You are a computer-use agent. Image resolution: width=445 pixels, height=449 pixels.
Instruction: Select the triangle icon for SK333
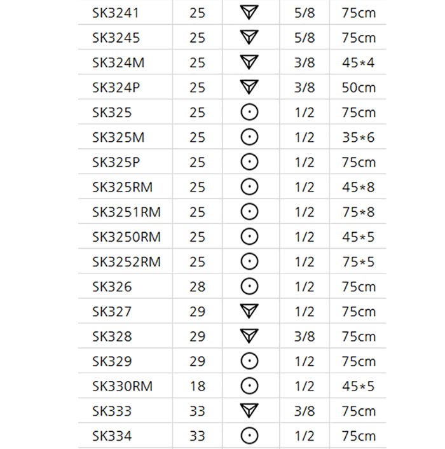click(x=250, y=411)
